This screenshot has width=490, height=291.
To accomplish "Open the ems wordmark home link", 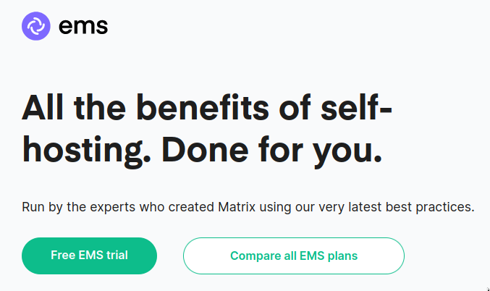I will click(83, 26).
